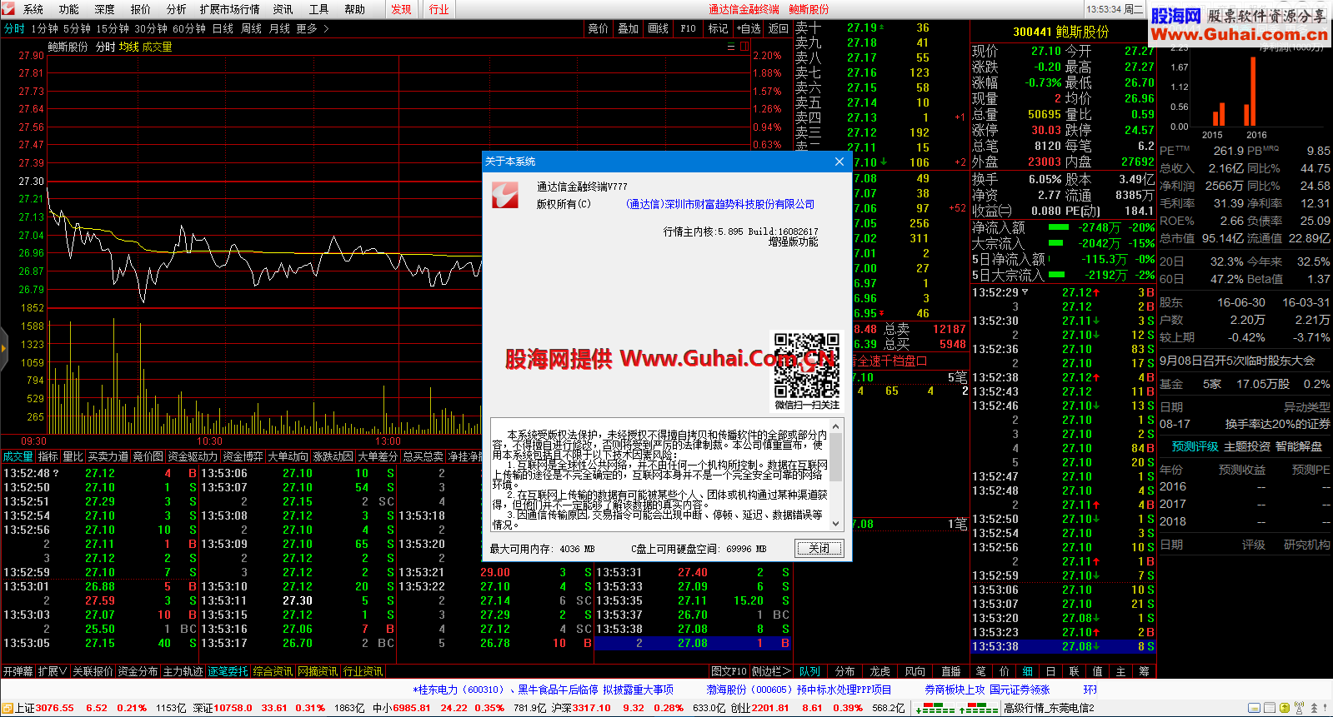
Task: Open the 主力轨迹 bottom tab
Action: [183, 671]
